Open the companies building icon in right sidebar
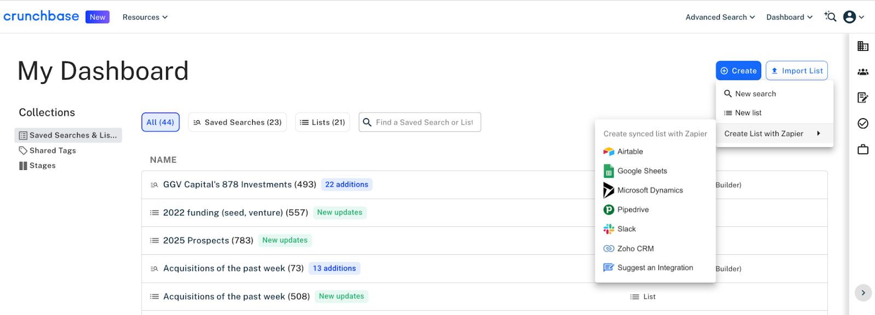Screen dimensions: 875x315 point(863,46)
